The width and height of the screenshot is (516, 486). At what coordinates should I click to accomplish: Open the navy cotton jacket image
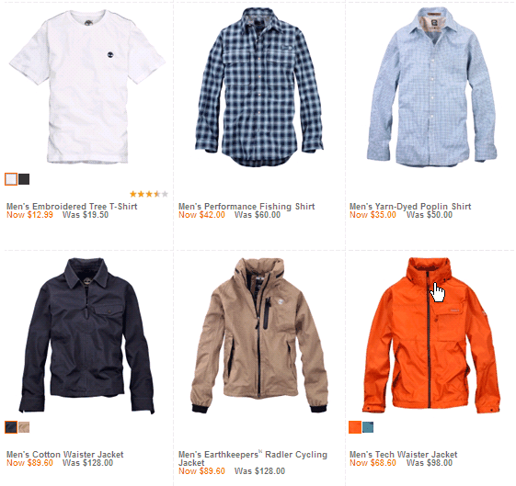[86, 335]
